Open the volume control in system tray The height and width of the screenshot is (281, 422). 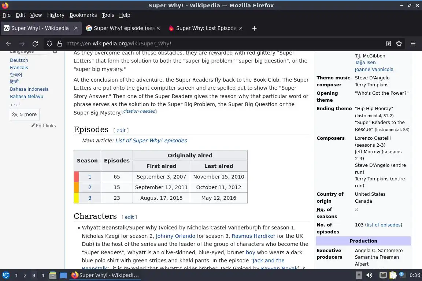[x=370, y=276]
